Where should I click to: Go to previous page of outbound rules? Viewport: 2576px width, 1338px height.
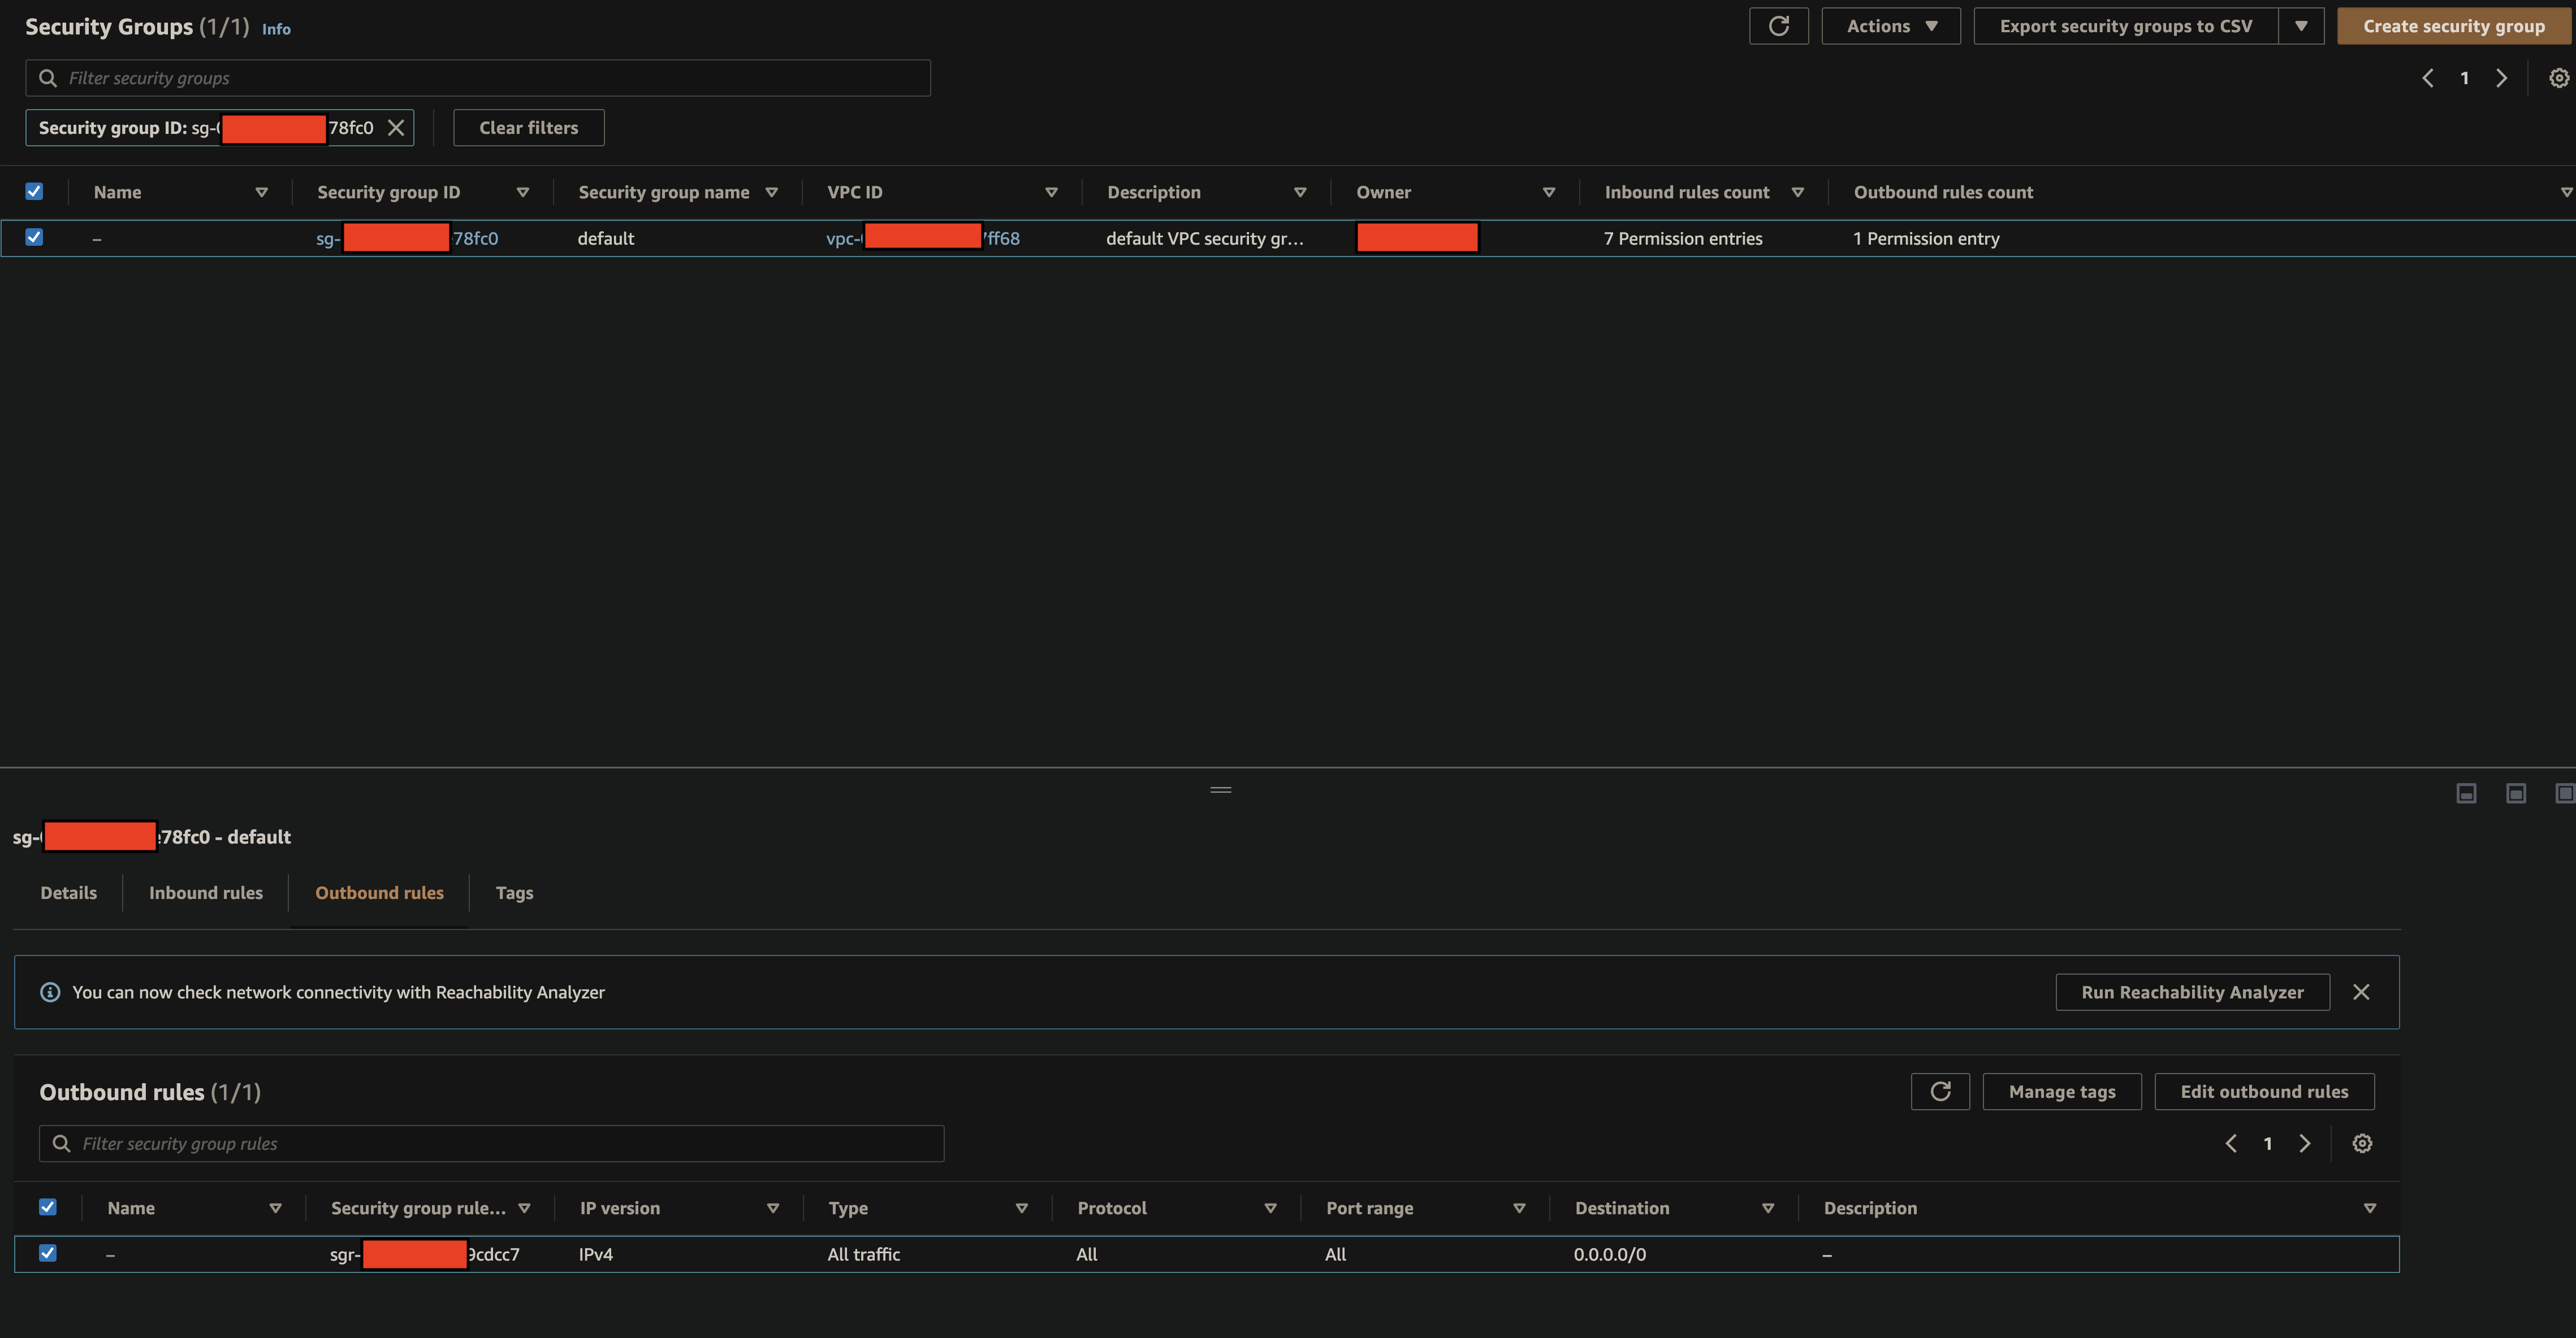tap(2231, 1143)
